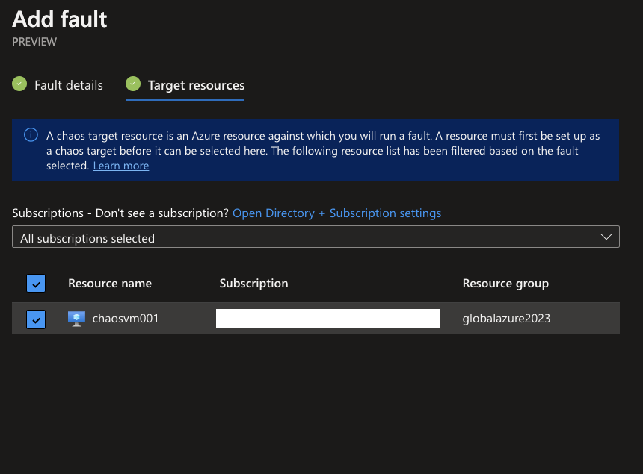This screenshot has width=643, height=474.
Task: Click the chevron arrow of subscriptions dropdown
Action: tap(606, 237)
